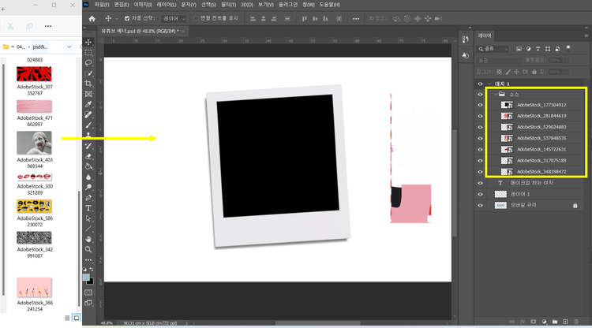Select the Pen tool
Viewport: 592px width, 328px height.
pos(88,198)
